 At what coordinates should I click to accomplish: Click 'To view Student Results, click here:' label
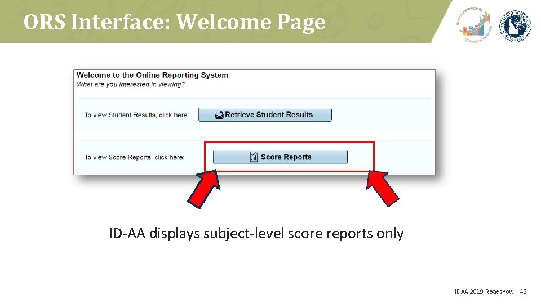click(x=136, y=115)
